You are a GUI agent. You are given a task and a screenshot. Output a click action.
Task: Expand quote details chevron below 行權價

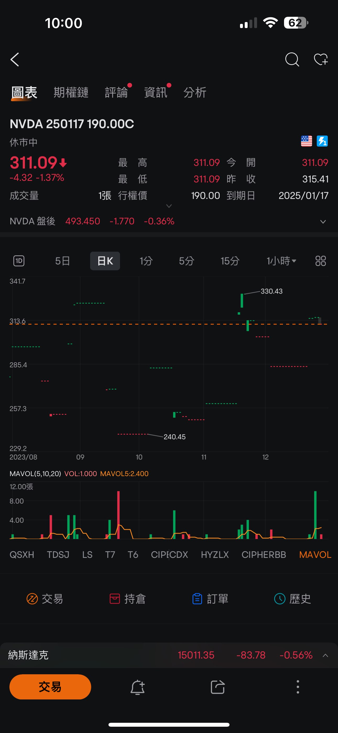point(169,206)
